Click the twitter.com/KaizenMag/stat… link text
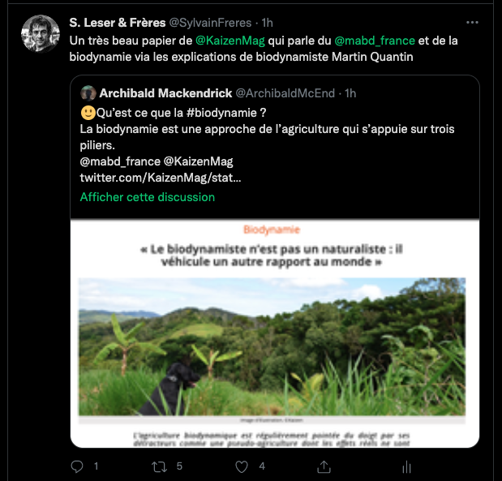This screenshot has height=481, width=502. pyautogui.click(x=161, y=178)
